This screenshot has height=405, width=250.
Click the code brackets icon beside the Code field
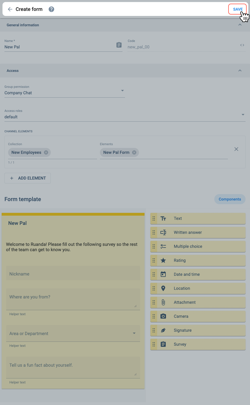coord(242,45)
